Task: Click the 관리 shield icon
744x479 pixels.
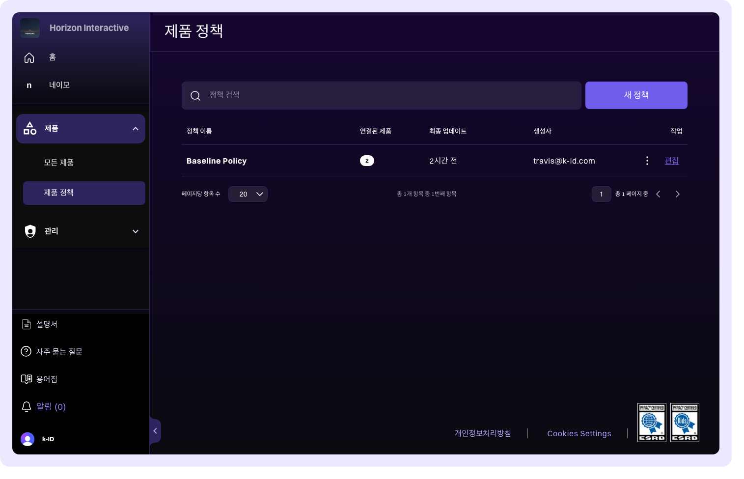Action: 30,231
